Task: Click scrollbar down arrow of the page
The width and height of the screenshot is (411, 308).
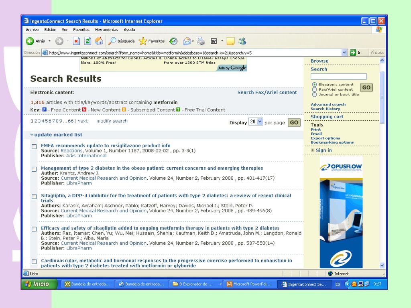Action: pos(382,265)
